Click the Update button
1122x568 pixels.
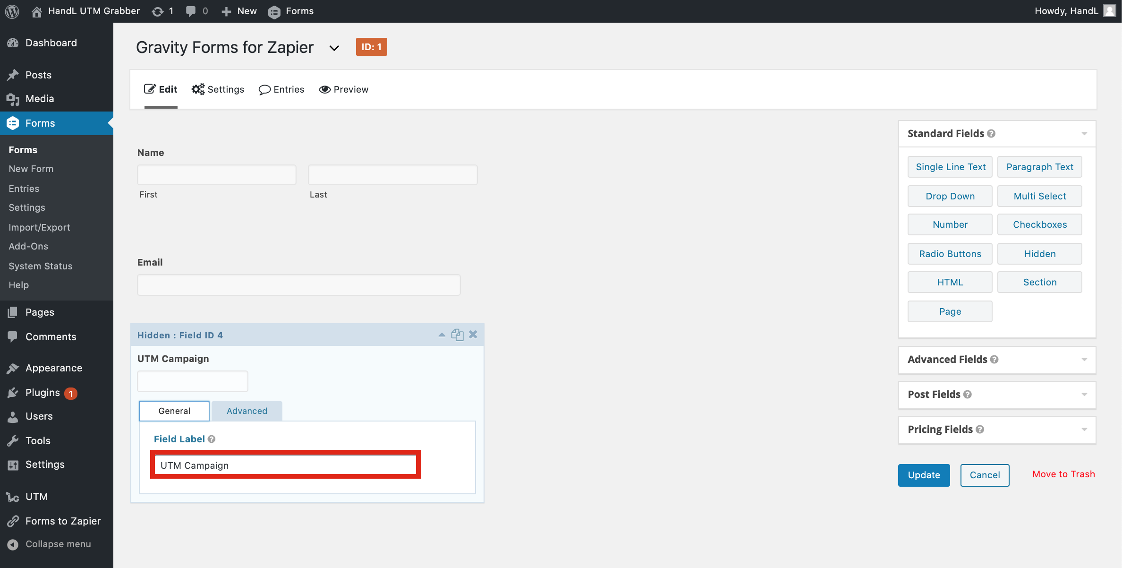(x=924, y=475)
